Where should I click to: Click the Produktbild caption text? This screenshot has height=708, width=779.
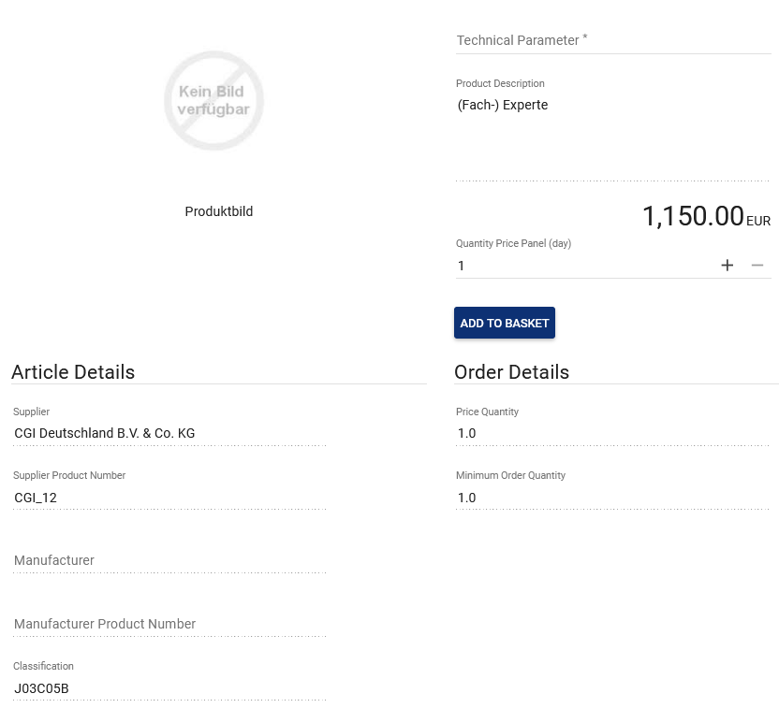click(x=219, y=211)
